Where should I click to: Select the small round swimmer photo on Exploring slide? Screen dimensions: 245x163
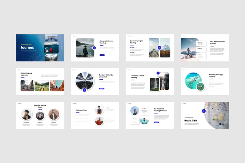tap(201, 87)
